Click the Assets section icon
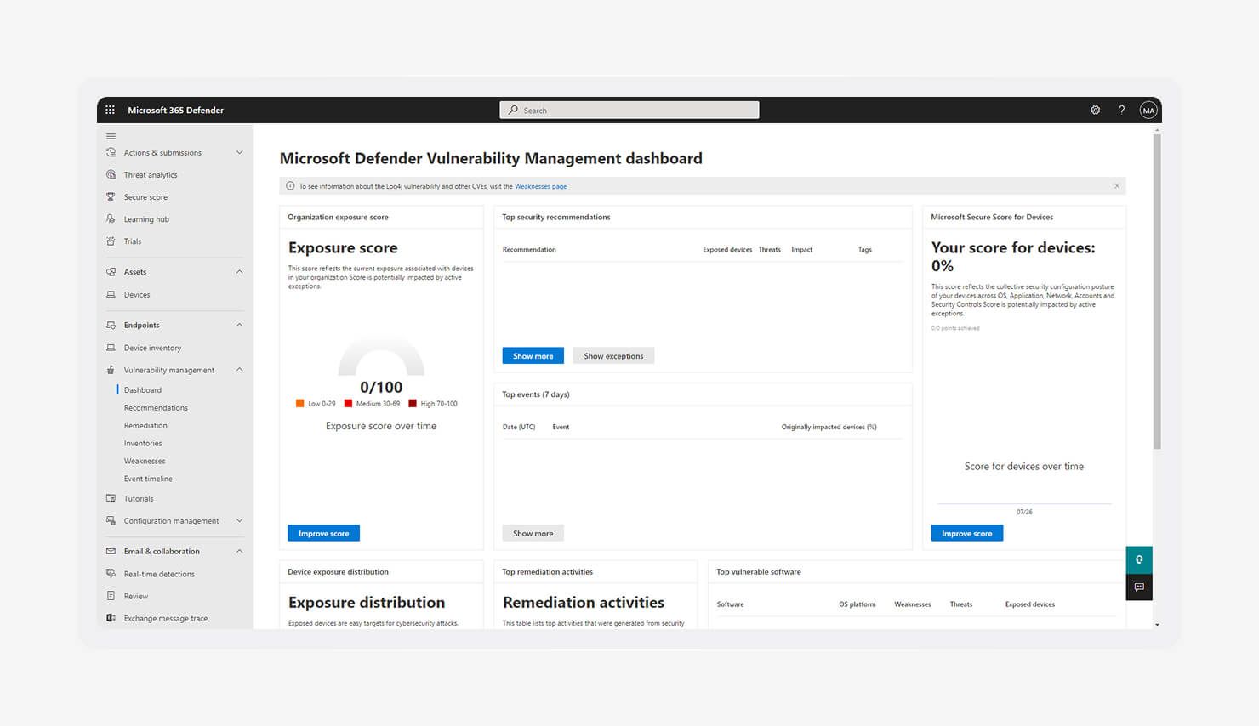Screen dimensions: 1259x726 (x=111, y=272)
